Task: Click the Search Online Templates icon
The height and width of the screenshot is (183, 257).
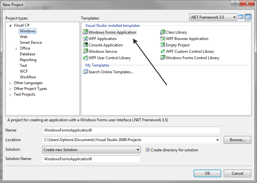Action: pos(85,72)
